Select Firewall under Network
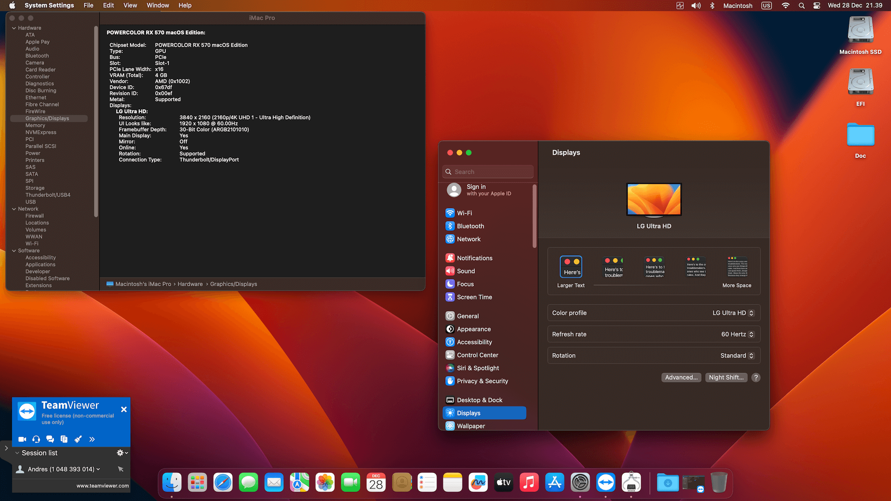The width and height of the screenshot is (891, 501). click(x=34, y=216)
